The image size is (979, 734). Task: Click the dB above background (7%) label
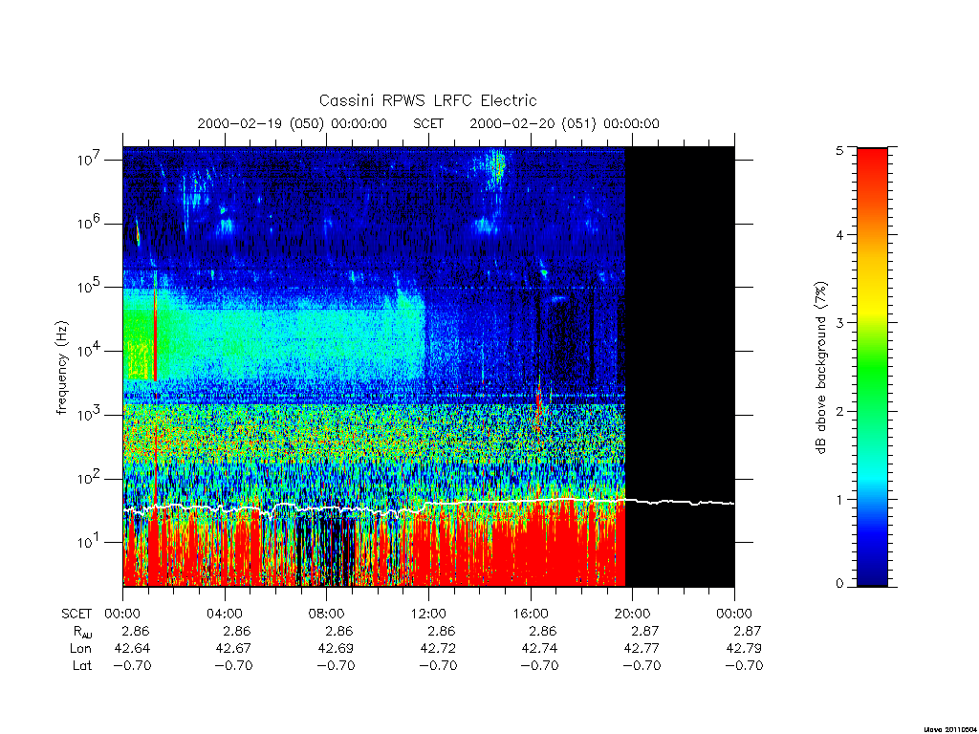pyautogui.click(x=820, y=368)
